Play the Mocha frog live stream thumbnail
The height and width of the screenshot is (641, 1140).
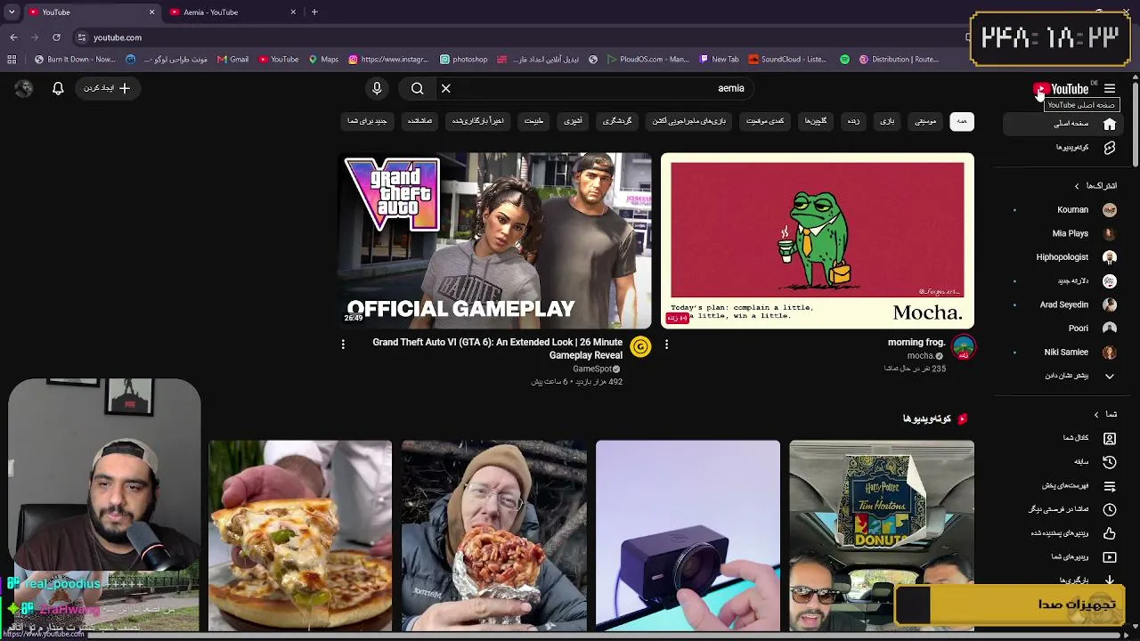pyautogui.click(x=818, y=240)
